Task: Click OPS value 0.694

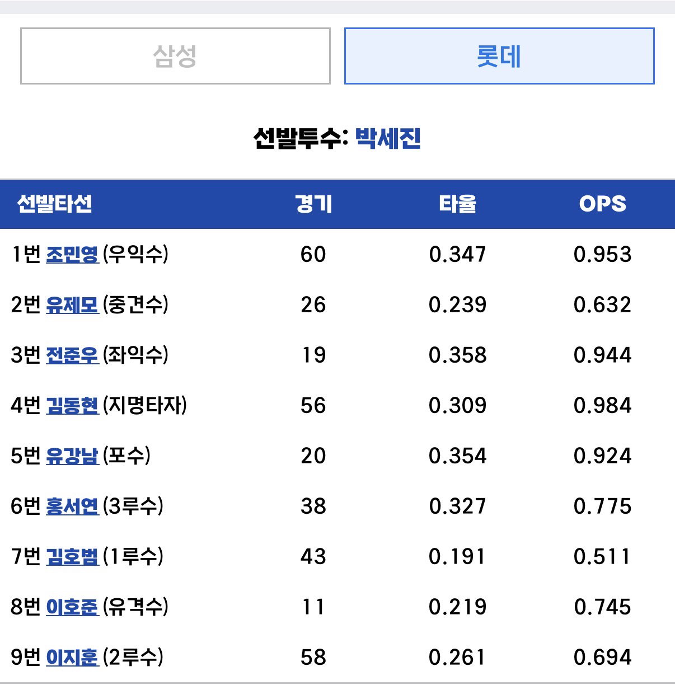Action: click(603, 658)
